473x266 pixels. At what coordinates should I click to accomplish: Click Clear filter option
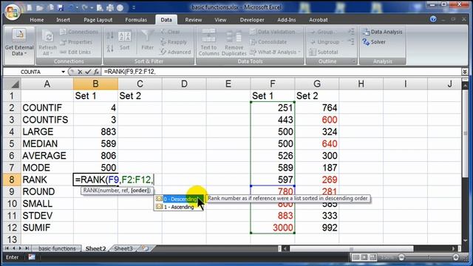171,32
